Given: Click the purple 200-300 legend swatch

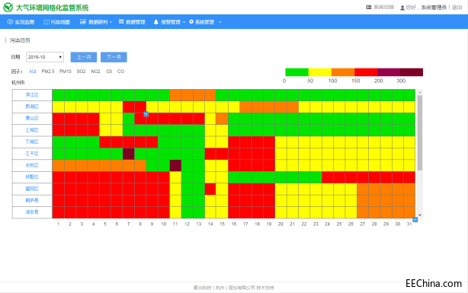Looking at the screenshot, I should [389, 72].
